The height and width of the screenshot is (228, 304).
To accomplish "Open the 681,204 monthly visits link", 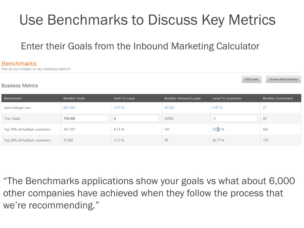I will (x=69, y=107).
